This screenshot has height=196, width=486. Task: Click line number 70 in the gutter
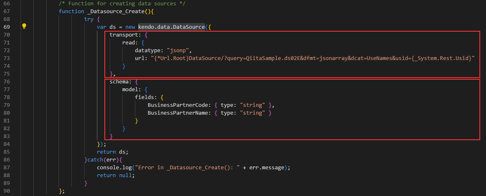tap(7, 35)
